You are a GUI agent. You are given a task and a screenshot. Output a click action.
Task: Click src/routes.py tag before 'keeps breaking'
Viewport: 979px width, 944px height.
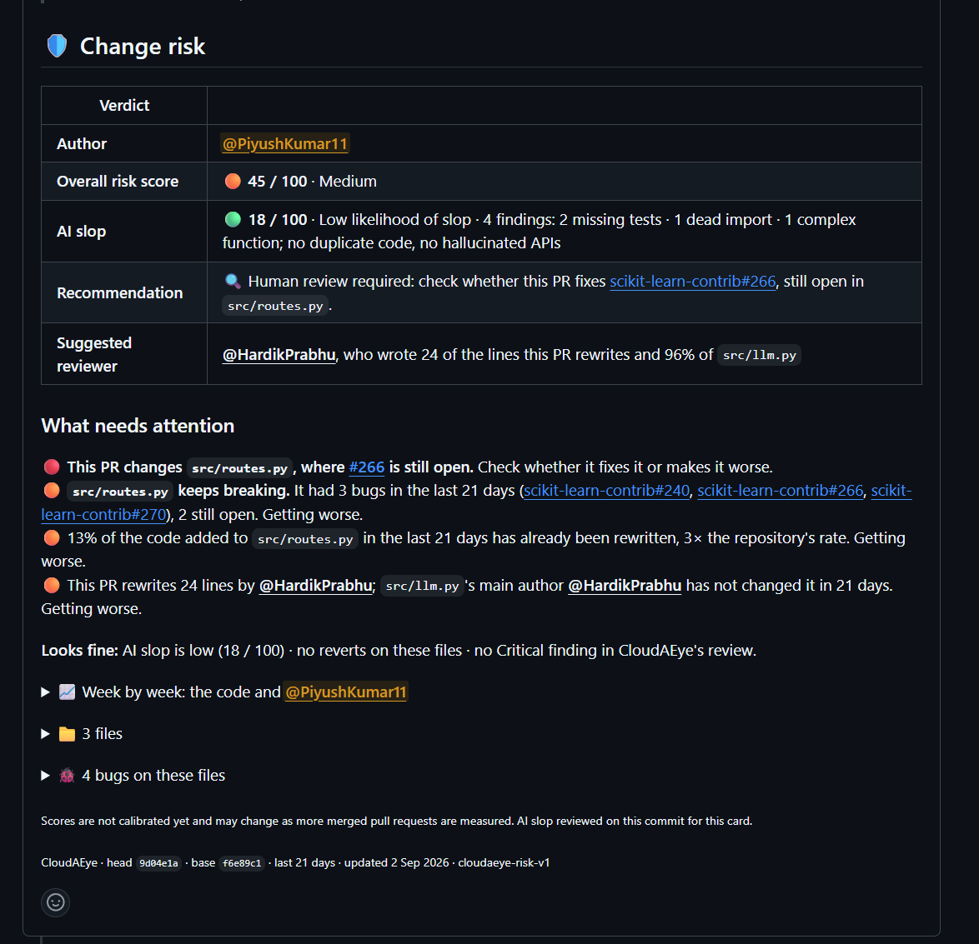pos(120,492)
